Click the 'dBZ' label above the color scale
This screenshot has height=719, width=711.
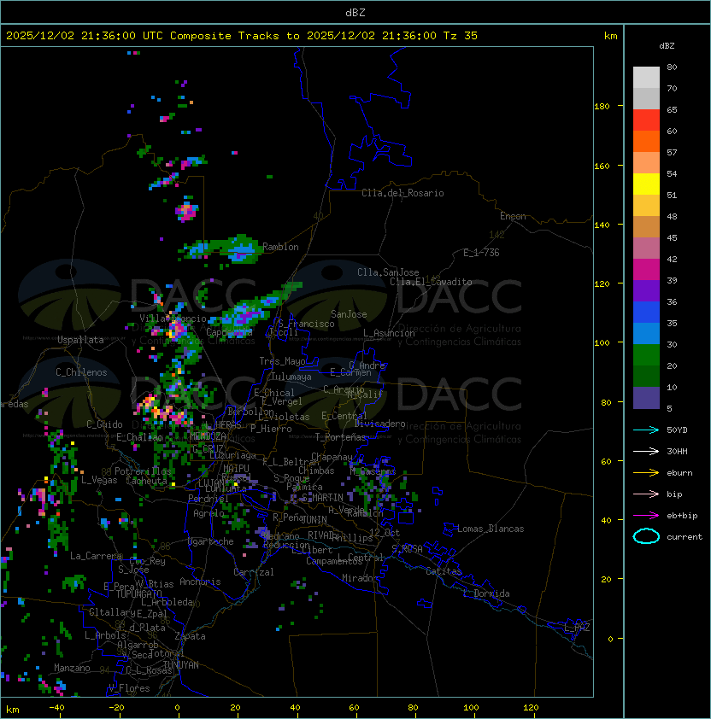tap(667, 46)
